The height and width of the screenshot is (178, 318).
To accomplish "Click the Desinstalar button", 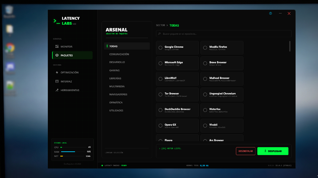I will pos(246,151).
